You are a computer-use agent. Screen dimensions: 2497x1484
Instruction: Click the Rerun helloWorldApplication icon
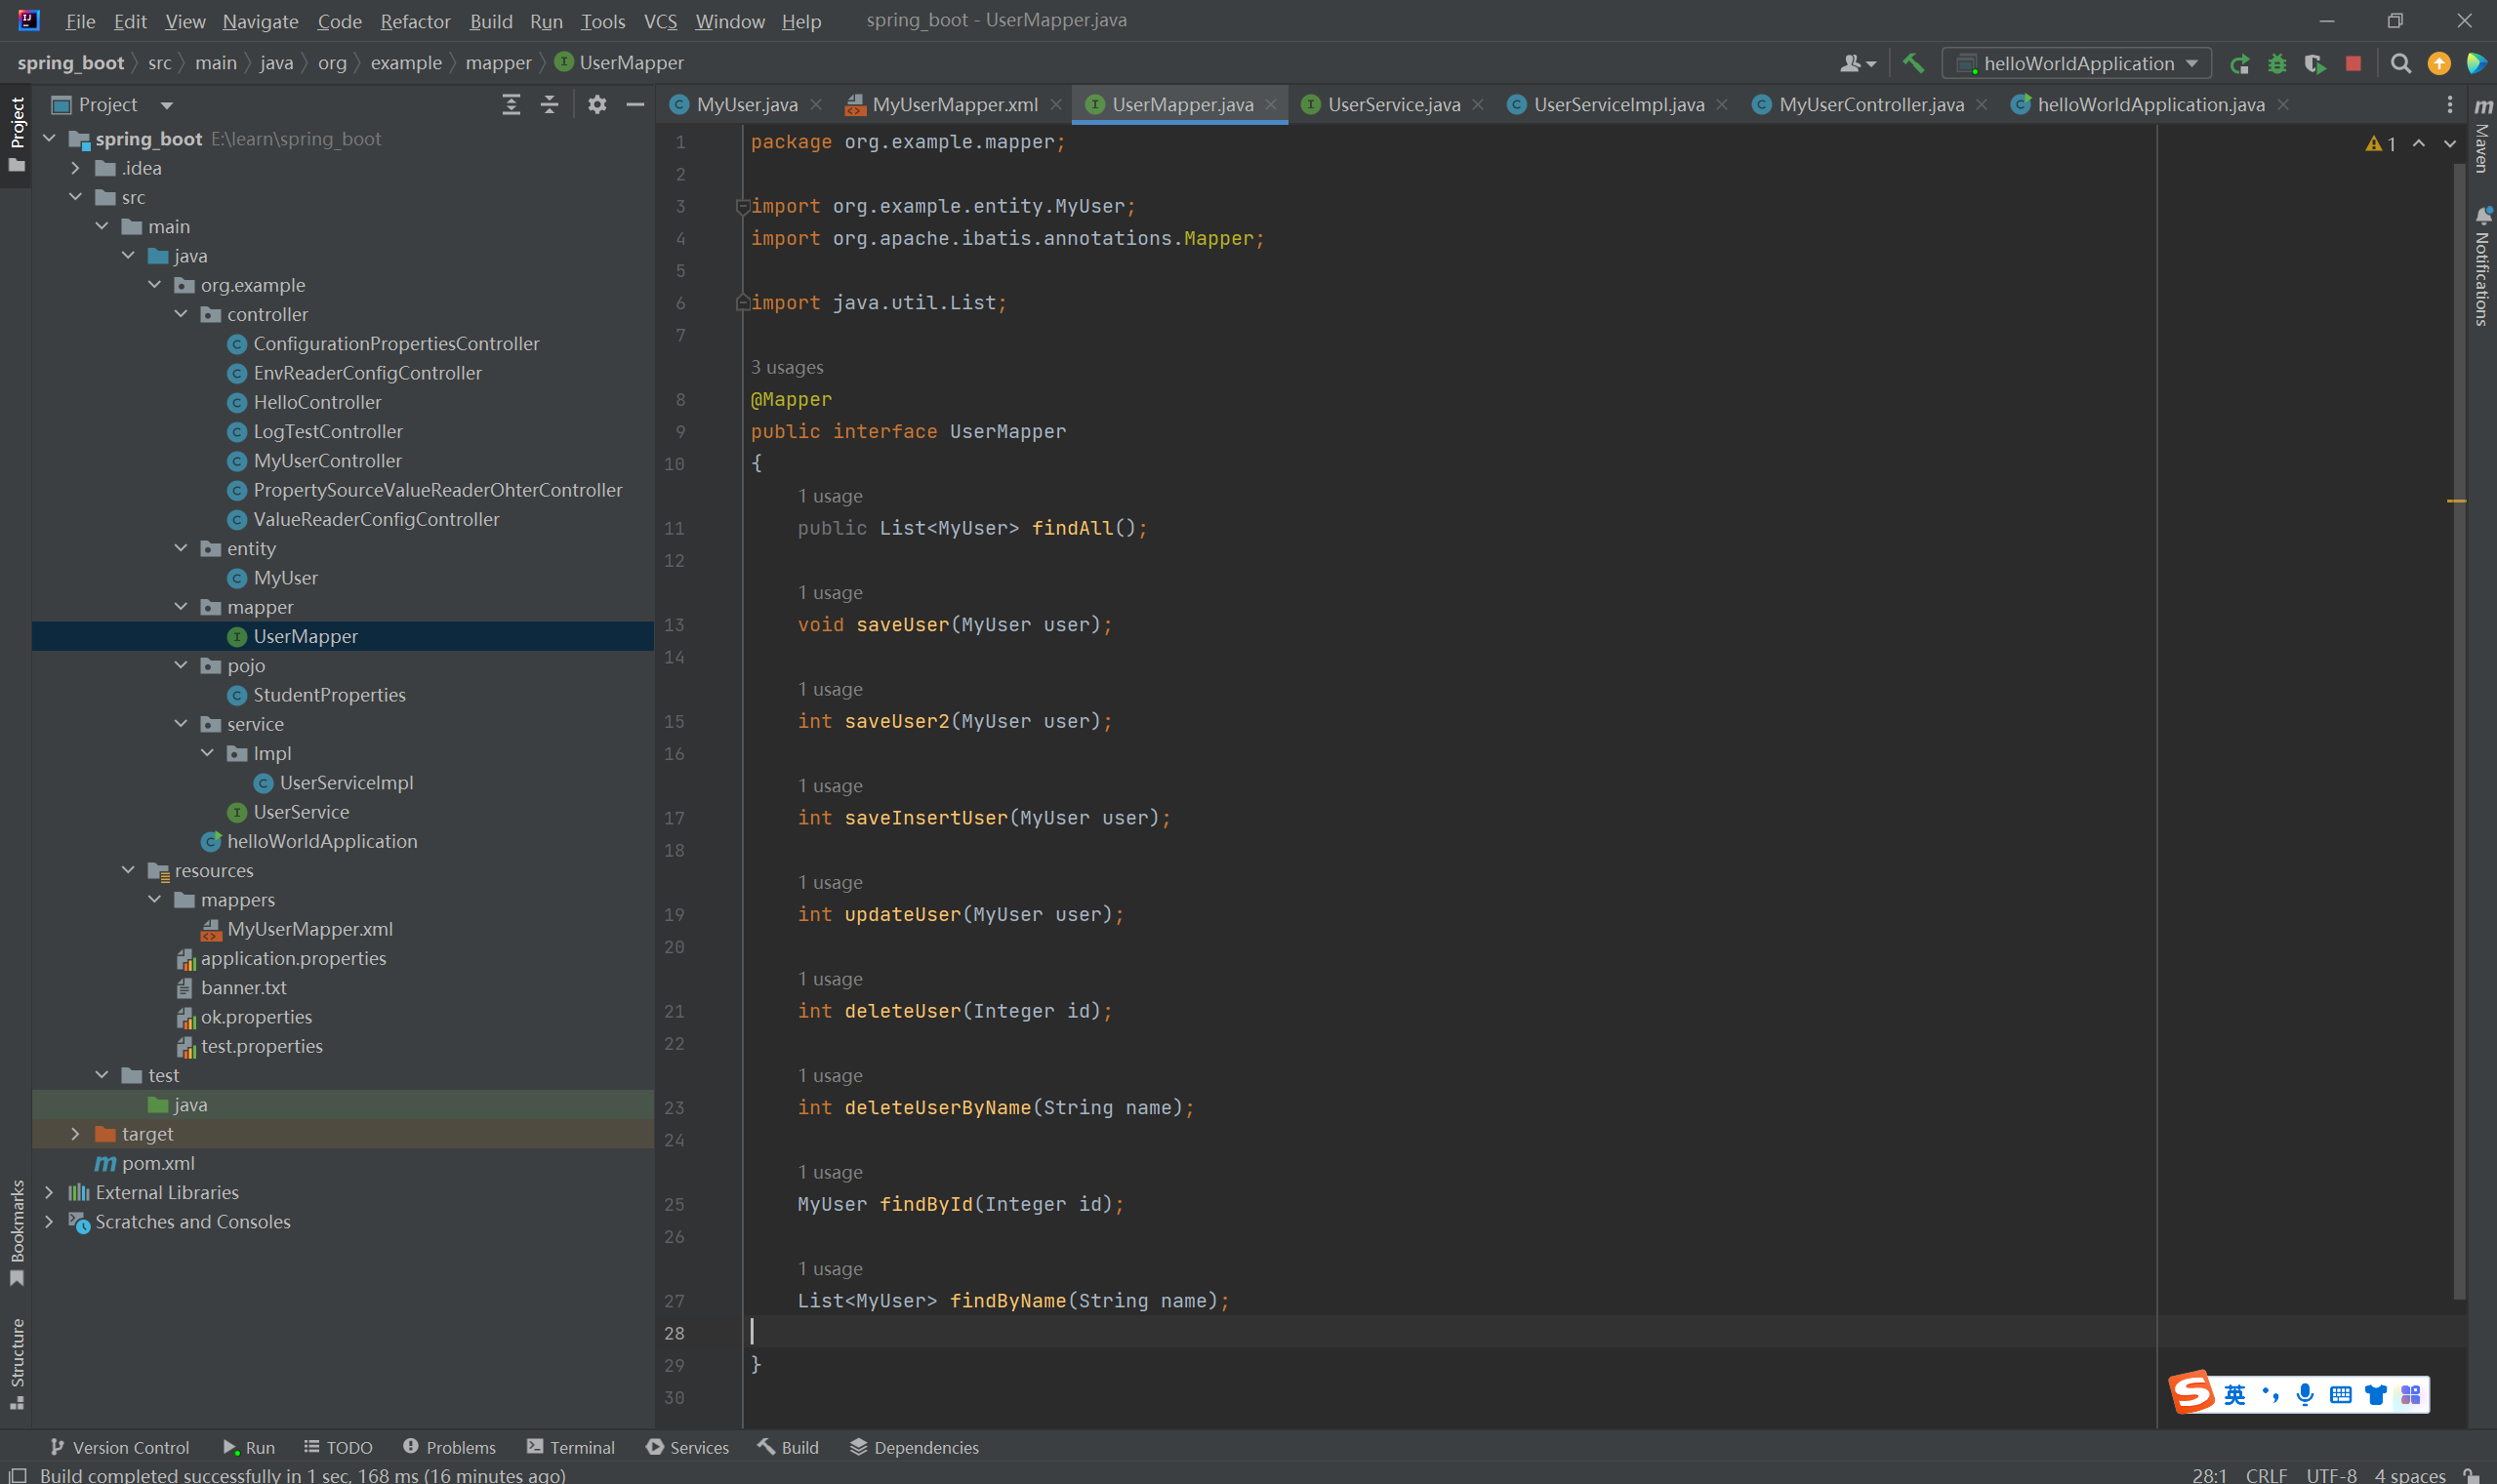click(2240, 64)
